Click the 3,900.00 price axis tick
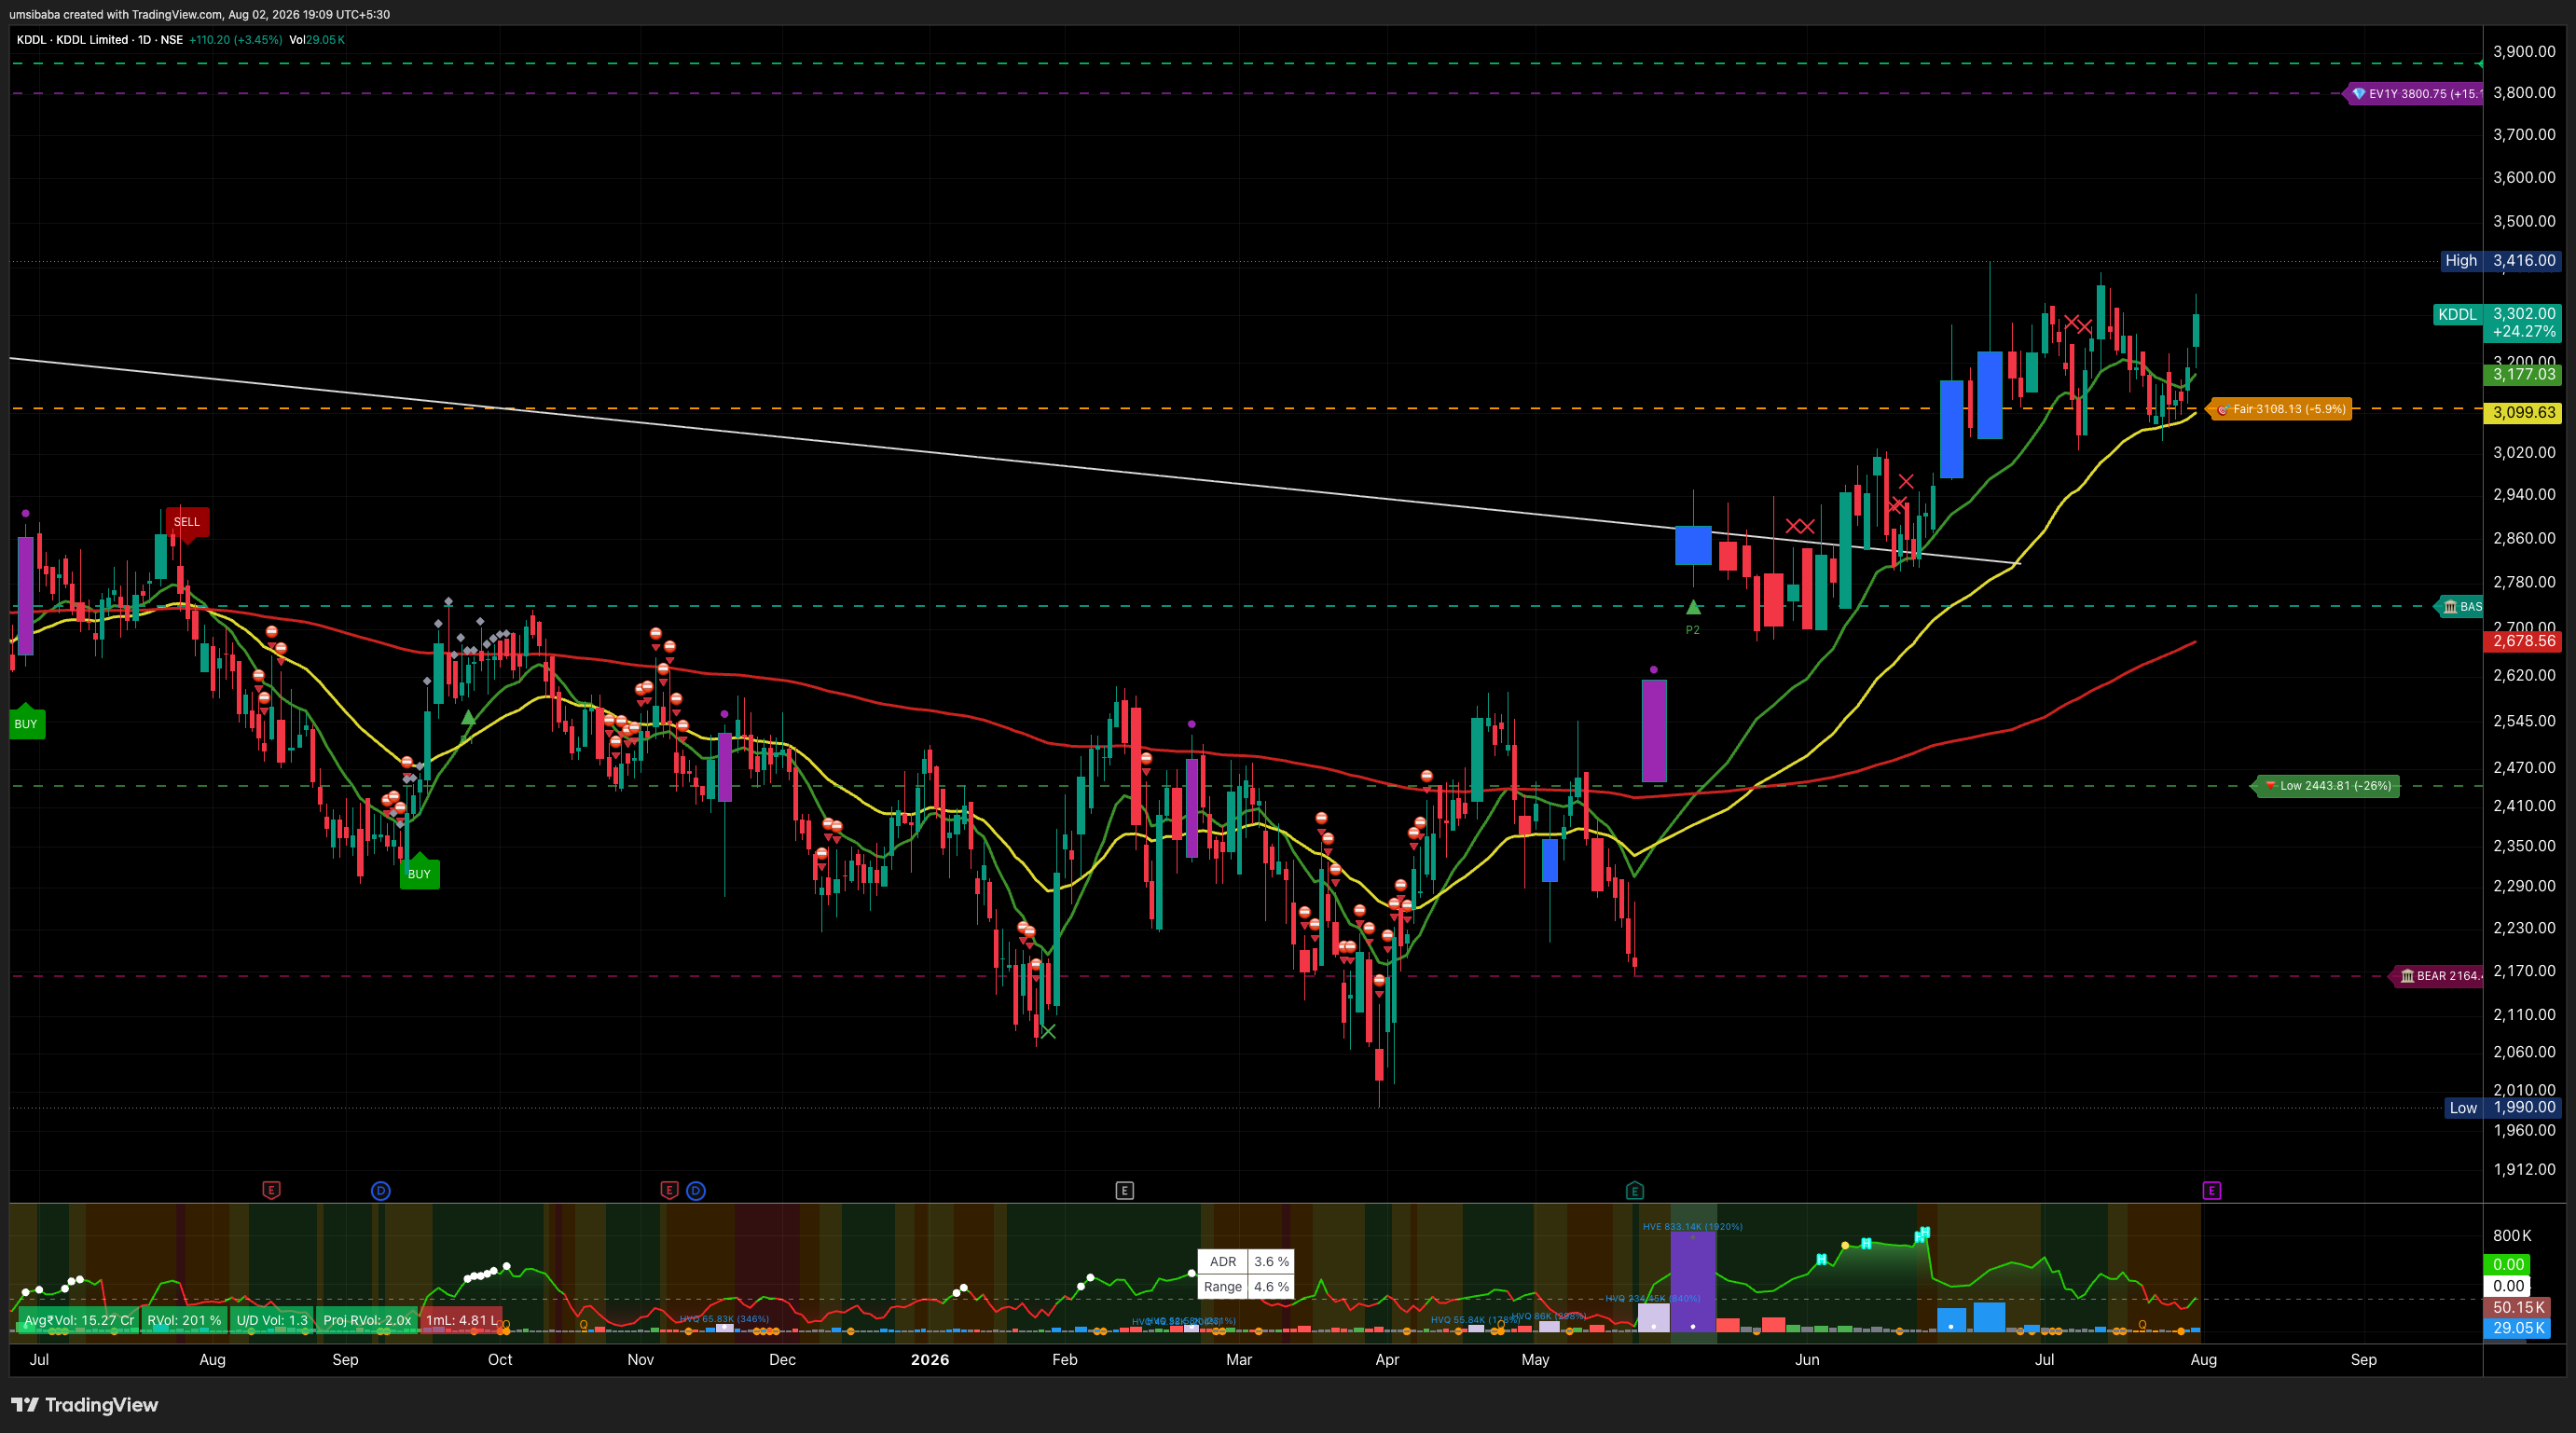Screen dimensions: 2576x1433 2524,51
